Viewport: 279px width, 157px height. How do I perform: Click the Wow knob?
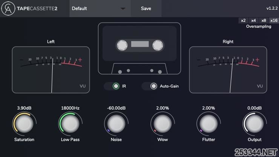162,124
